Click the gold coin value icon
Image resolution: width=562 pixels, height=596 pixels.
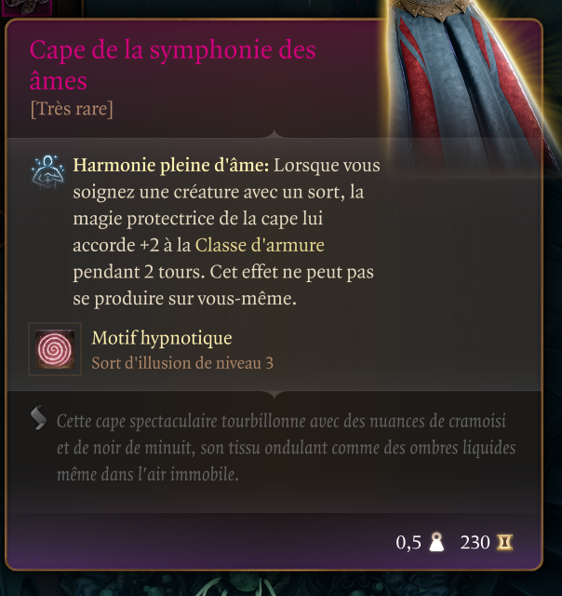504,542
